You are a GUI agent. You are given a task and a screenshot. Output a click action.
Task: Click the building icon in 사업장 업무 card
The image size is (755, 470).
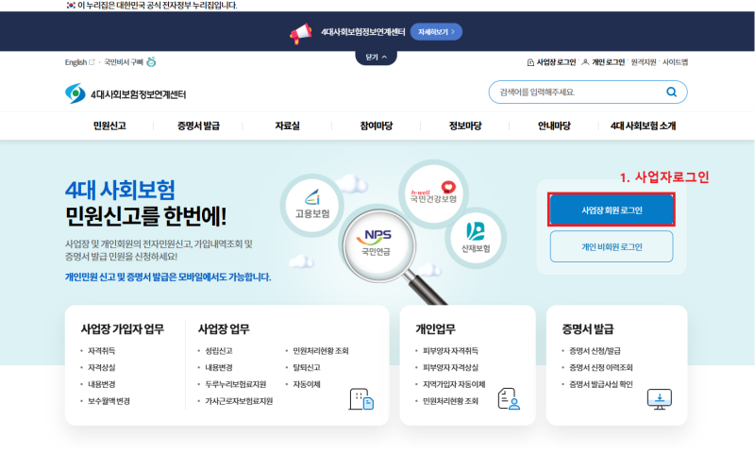[361, 399]
